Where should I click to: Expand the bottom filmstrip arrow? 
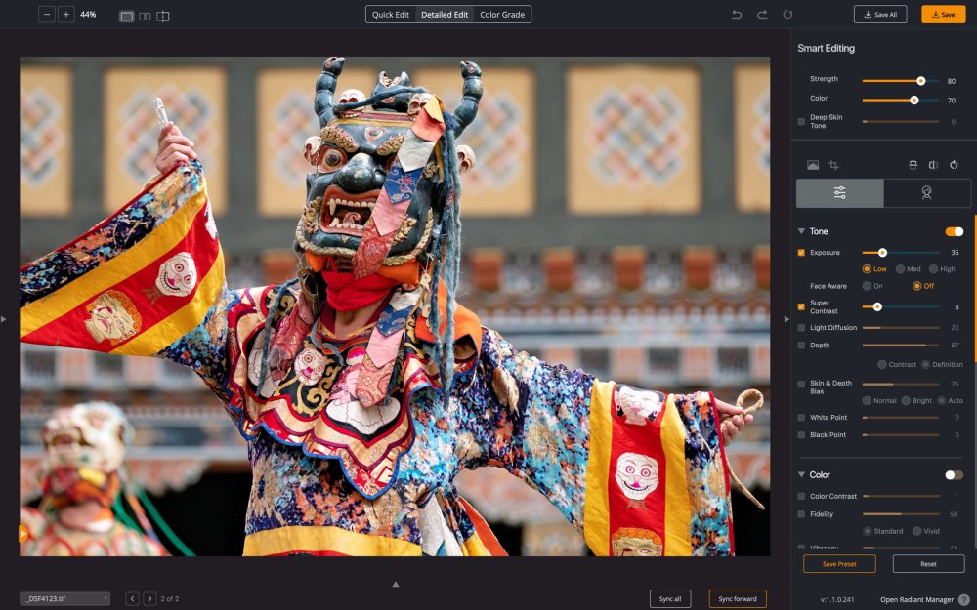(x=395, y=584)
